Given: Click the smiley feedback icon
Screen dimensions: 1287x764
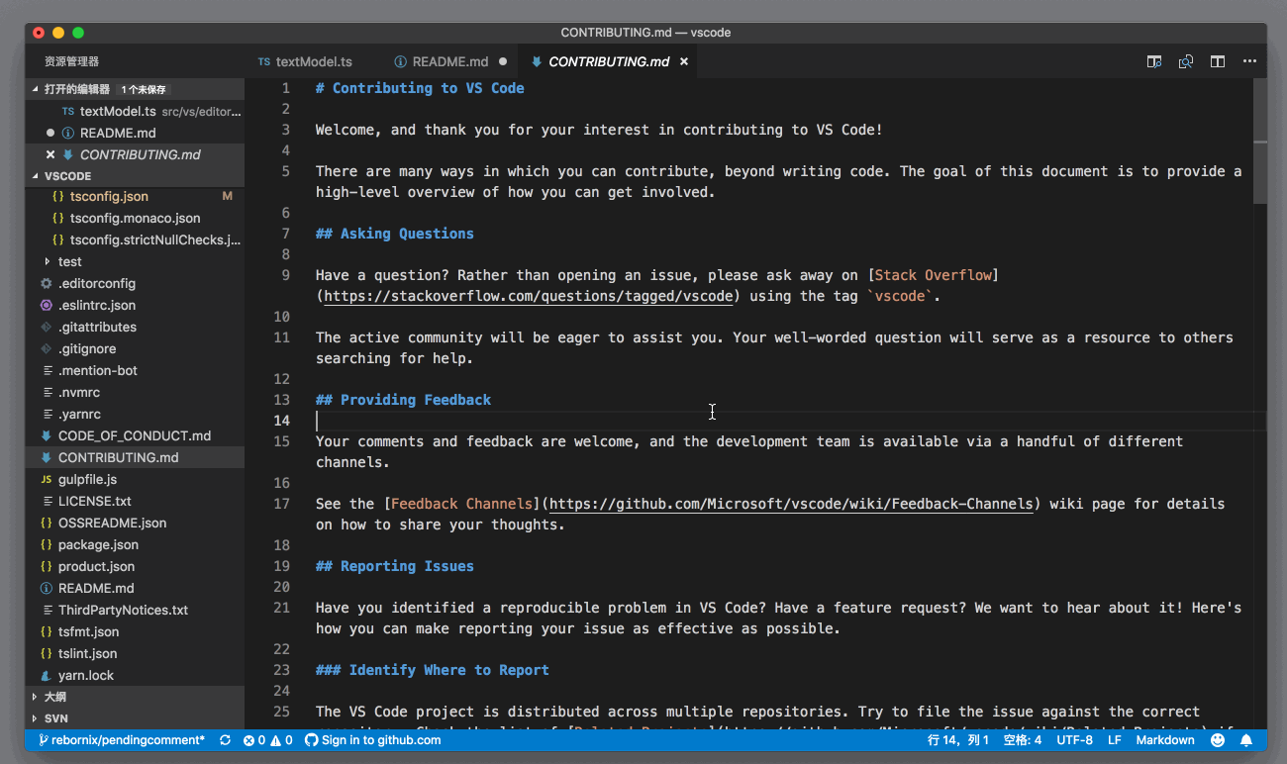Looking at the screenshot, I should 1218,740.
